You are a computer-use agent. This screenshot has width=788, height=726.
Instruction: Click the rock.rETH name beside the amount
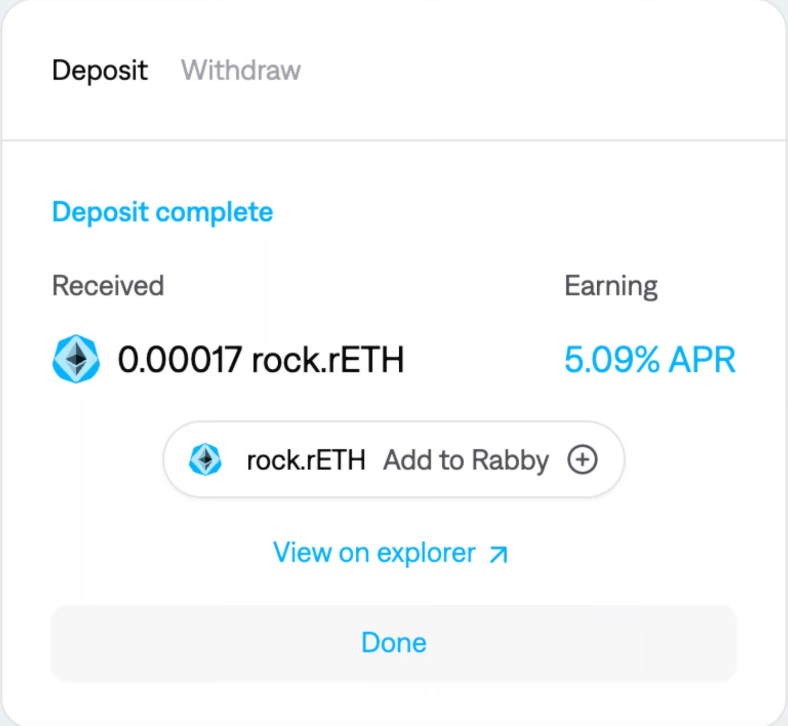click(x=328, y=360)
